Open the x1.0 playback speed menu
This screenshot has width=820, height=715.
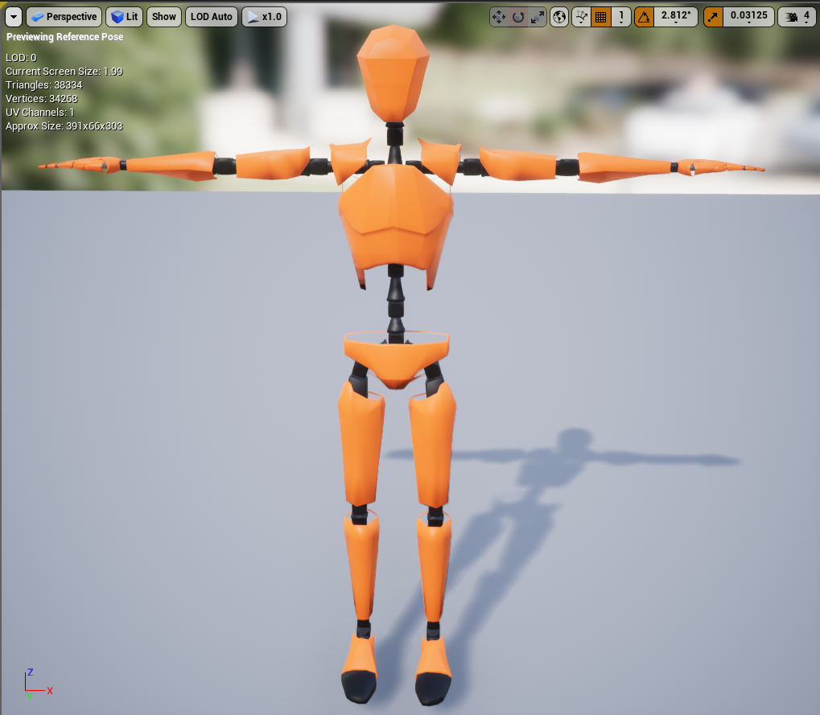pos(264,17)
